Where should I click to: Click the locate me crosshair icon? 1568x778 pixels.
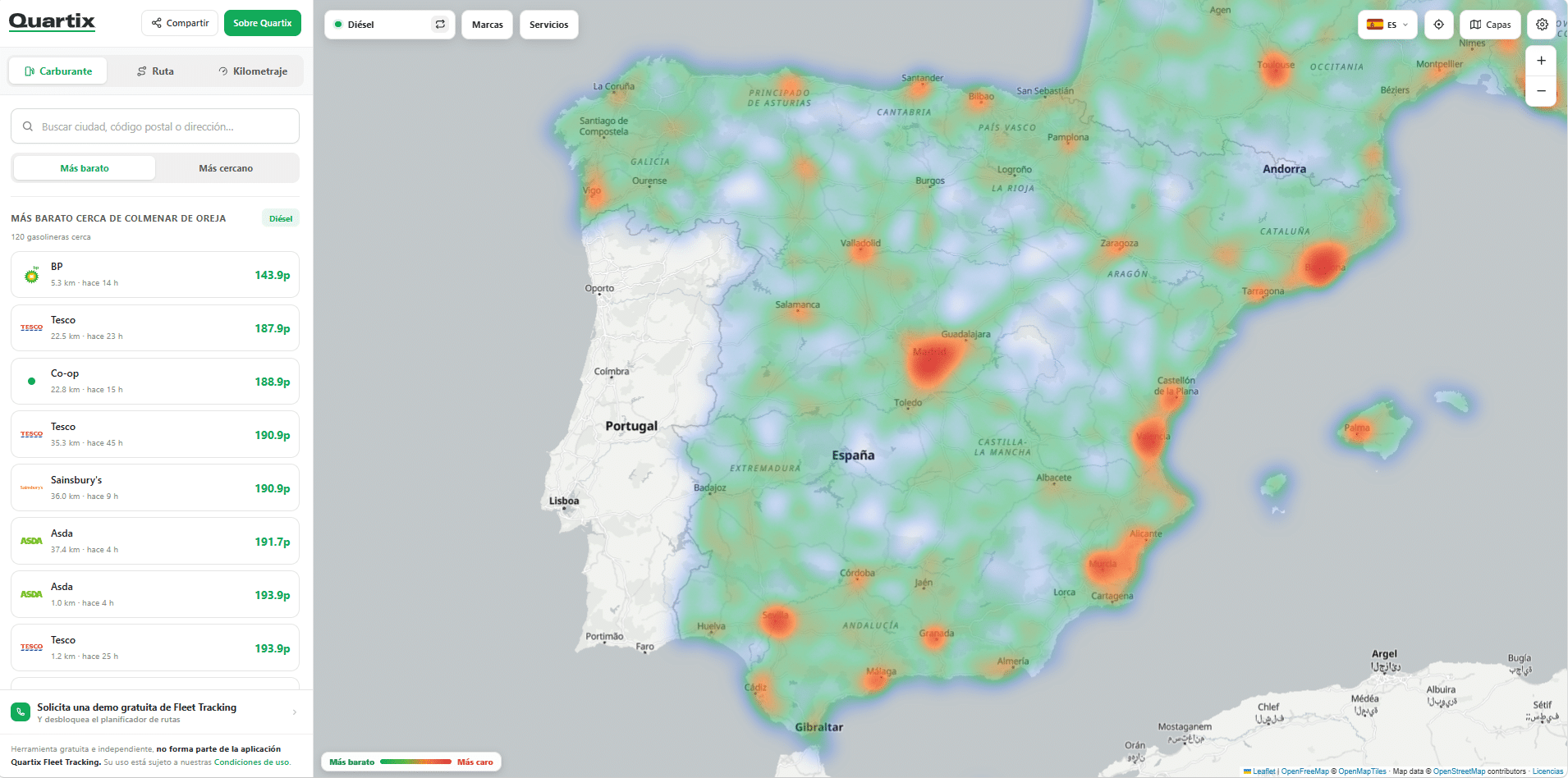pos(1438,25)
